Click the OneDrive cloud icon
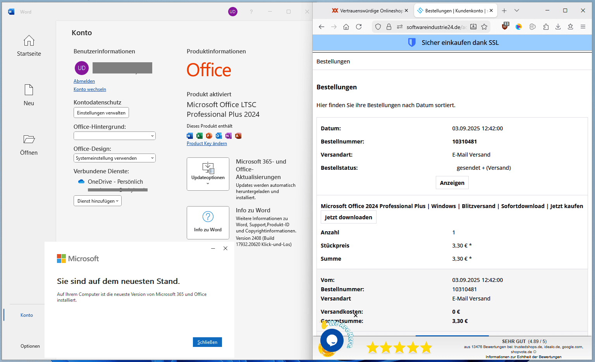Screen dimensions: 595x362 [x=81, y=181]
